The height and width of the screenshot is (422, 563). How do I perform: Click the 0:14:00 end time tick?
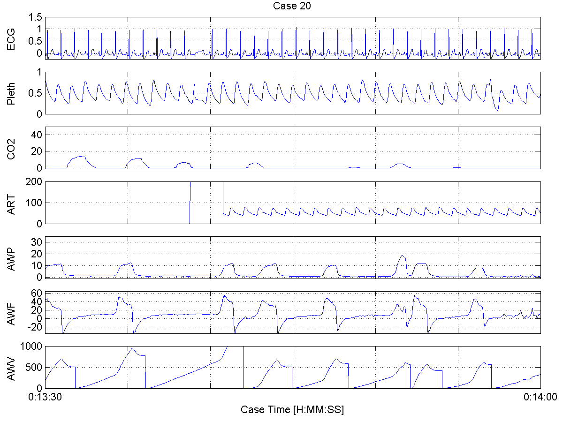point(540,397)
